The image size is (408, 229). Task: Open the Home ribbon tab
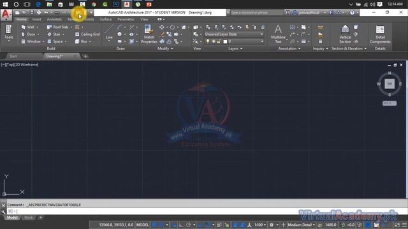pyautogui.click(x=21, y=19)
